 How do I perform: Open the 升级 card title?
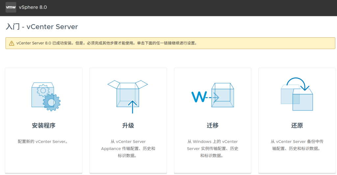pos(128,126)
